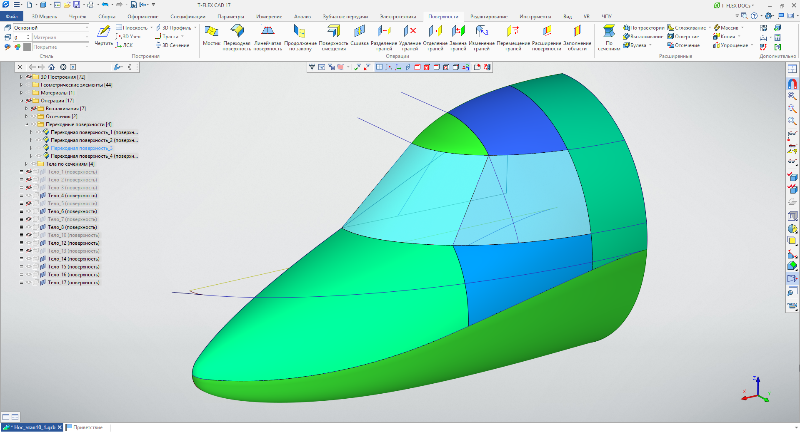The height and width of the screenshot is (432, 800).
Task: Activate the Чертить drawing tool
Action: click(x=103, y=36)
